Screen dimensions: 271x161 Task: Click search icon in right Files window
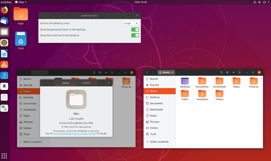221,72
